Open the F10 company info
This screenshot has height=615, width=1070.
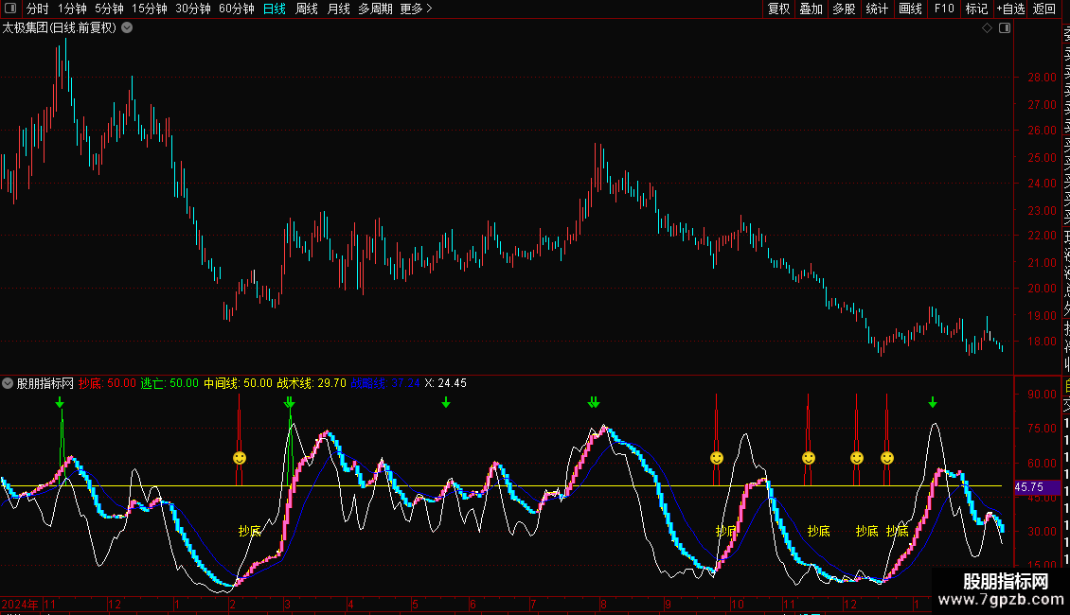click(x=944, y=9)
